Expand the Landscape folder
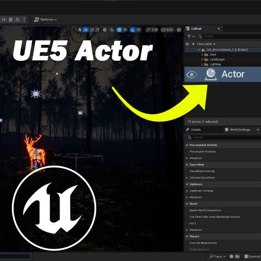 click(202, 60)
